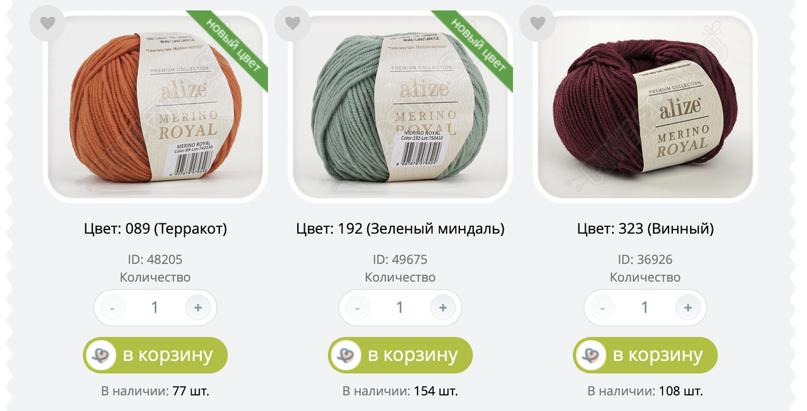Edit quantity field for color 089

coord(155,308)
